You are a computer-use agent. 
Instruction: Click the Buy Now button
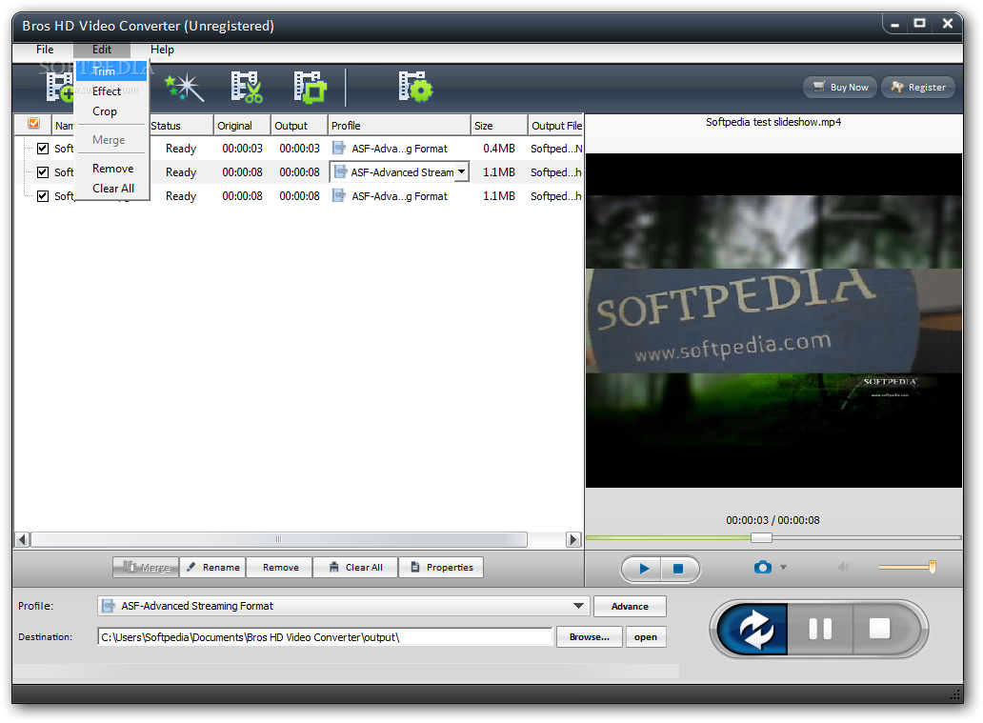(x=840, y=88)
